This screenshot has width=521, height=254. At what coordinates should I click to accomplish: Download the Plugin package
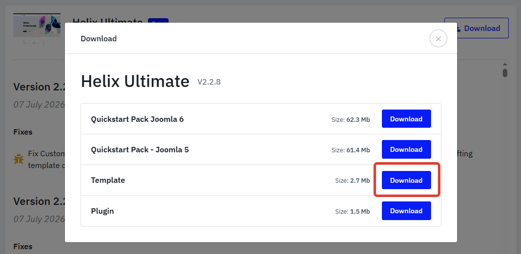pyautogui.click(x=406, y=211)
